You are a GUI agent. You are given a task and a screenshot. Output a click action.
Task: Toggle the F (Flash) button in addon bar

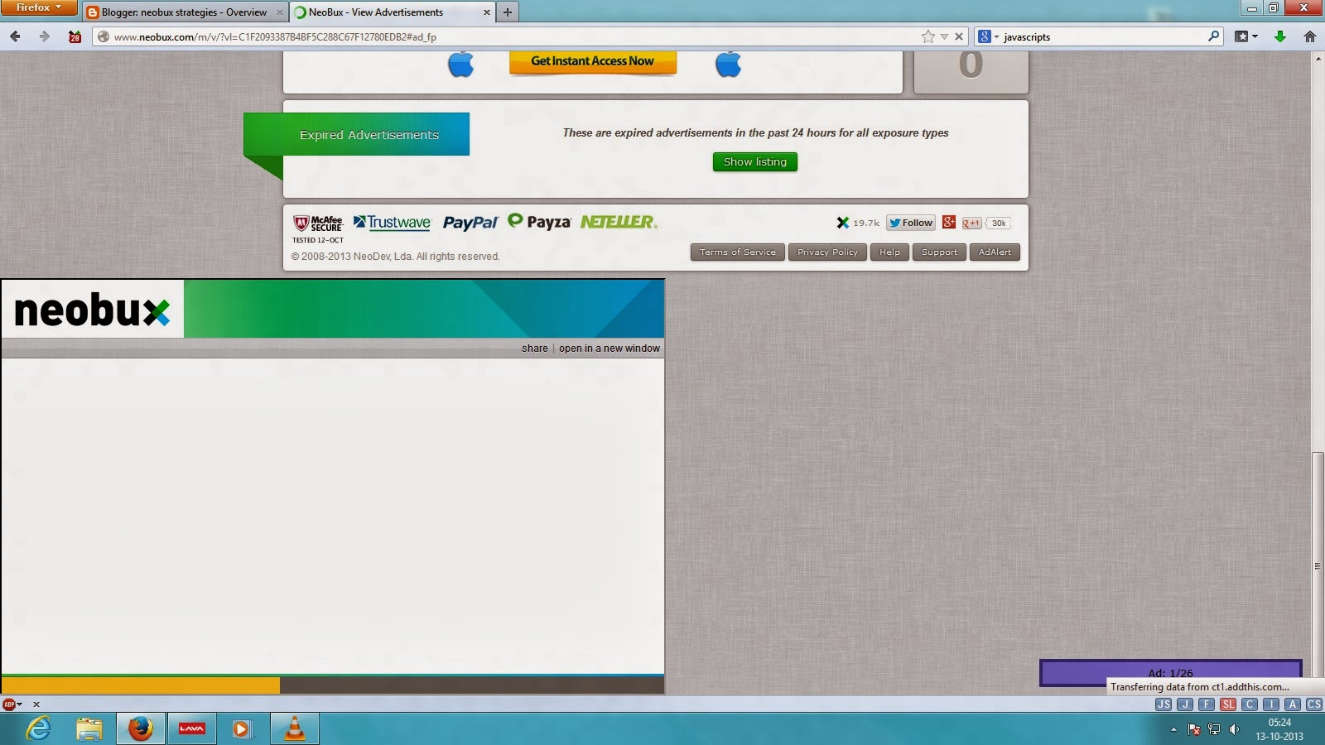pos(1207,704)
